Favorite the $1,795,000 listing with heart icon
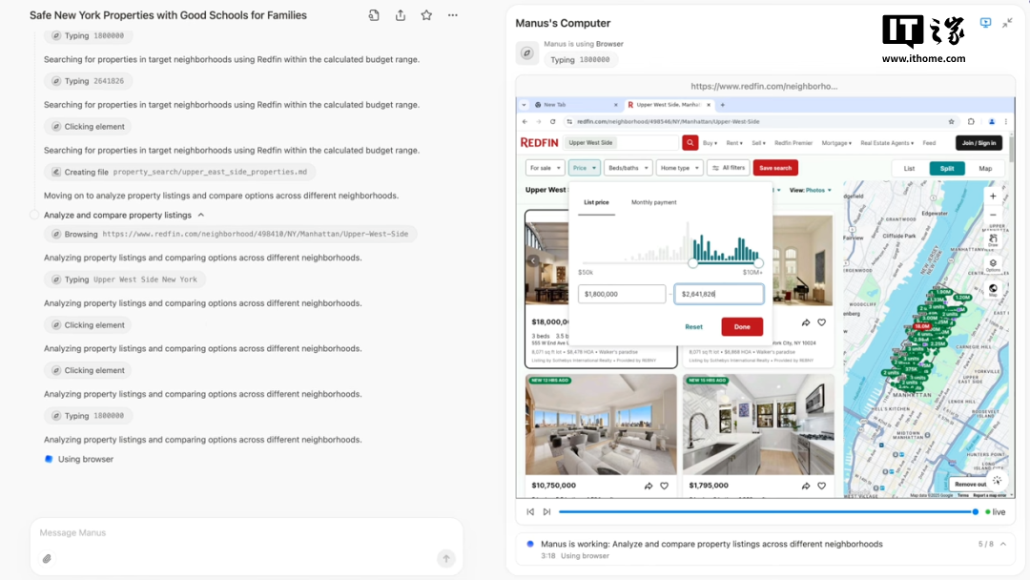The width and height of the screenshot is (1030, 580). (x=820, y=486)
